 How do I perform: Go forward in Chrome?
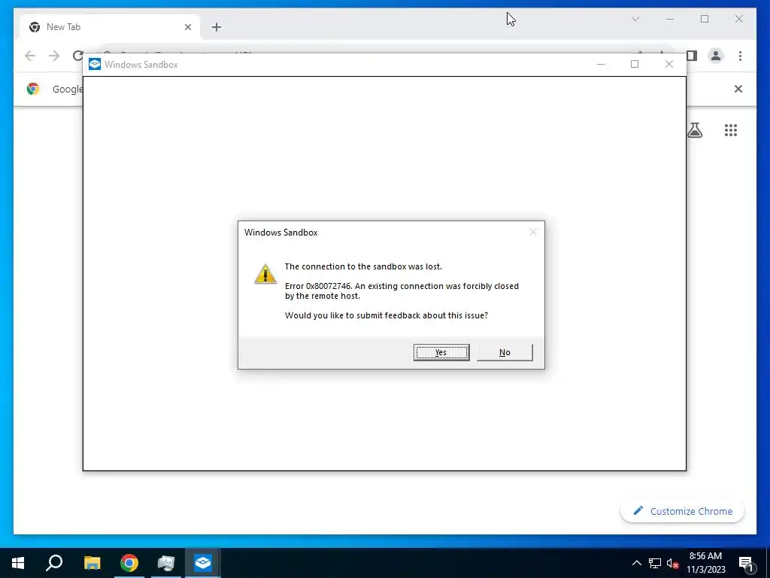pyautogui.click(x=54, y=56)
